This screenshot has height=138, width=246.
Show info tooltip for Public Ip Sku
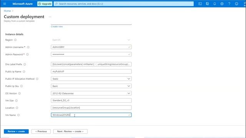(22, 86)
